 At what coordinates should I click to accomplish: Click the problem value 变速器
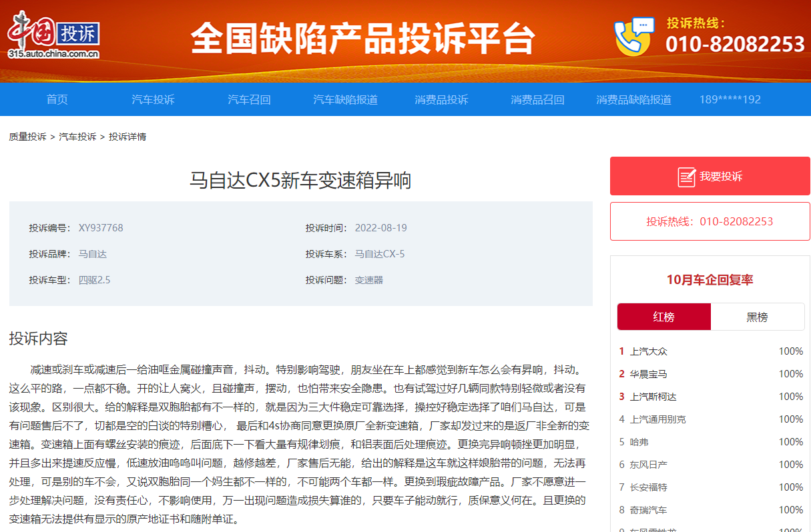point(368,280)
